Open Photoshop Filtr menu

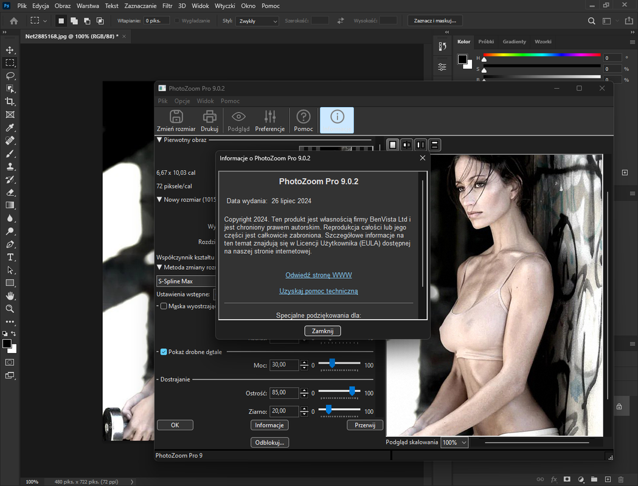167,5
